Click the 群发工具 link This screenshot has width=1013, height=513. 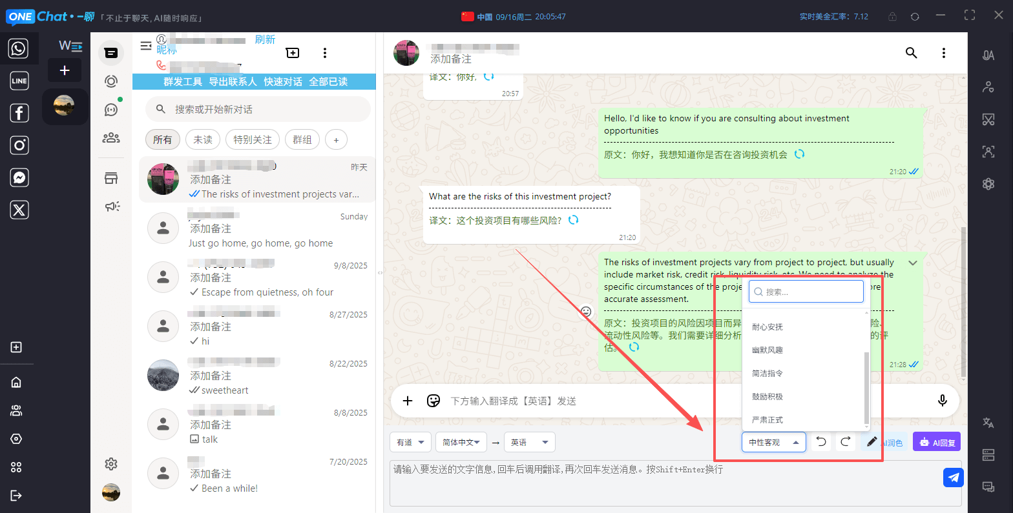click(x=183, y=82)
